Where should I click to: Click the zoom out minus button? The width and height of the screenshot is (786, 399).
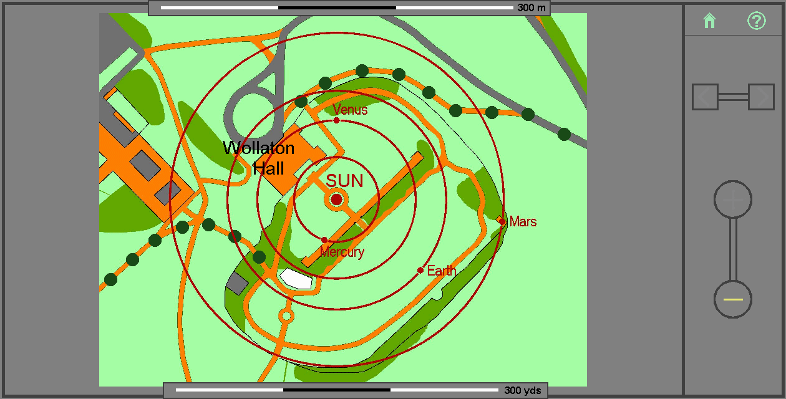(733, 299)
